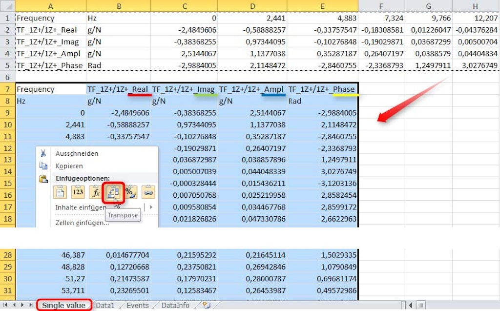This screenshot has height=311, width=500.
Task: Click cell A3 TF_1Z+/1Z+_Imag
Action: 50,41
